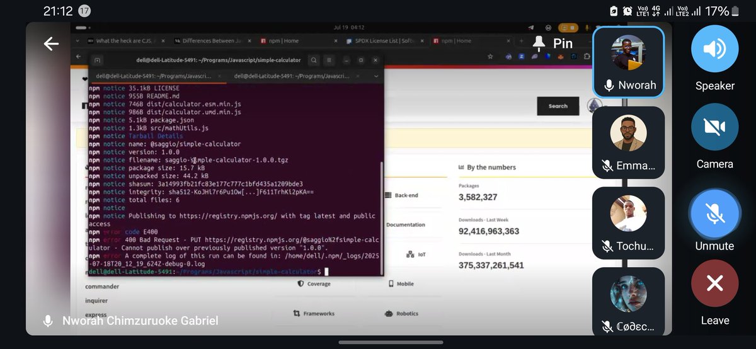Tap the alarm icon in the status bar
Image resolution: width=756 pixels, height=349 pixels.
coord(627,11)
